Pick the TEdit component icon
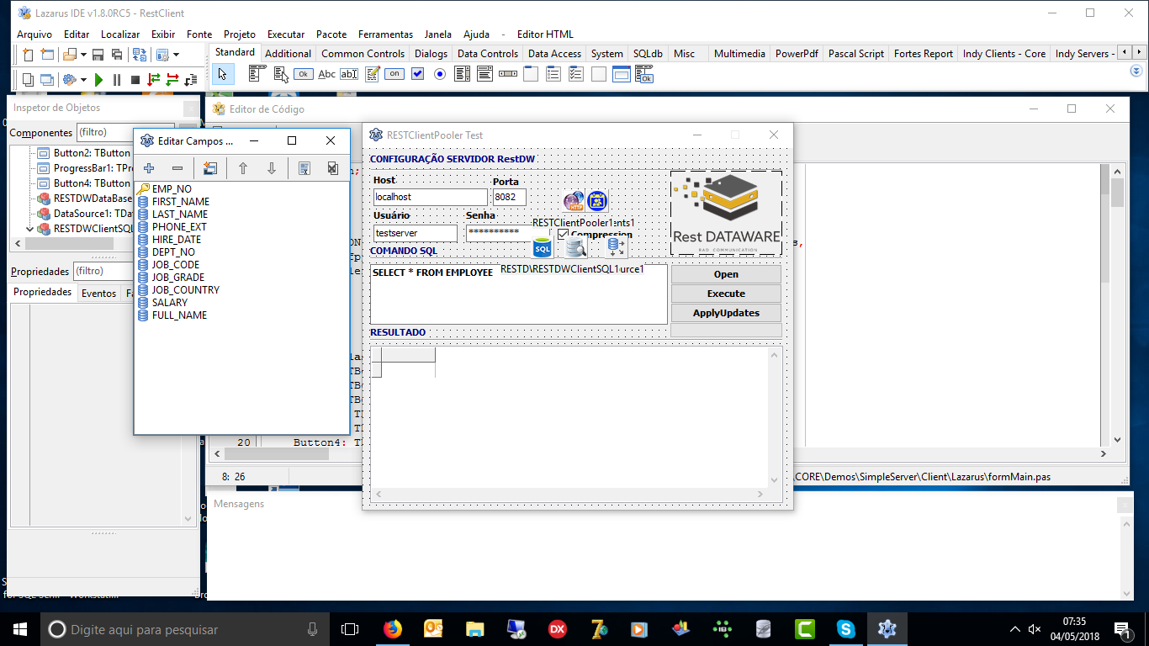Image resolution: width=1149 pixels, height=646 pixels. coord(349,74)
